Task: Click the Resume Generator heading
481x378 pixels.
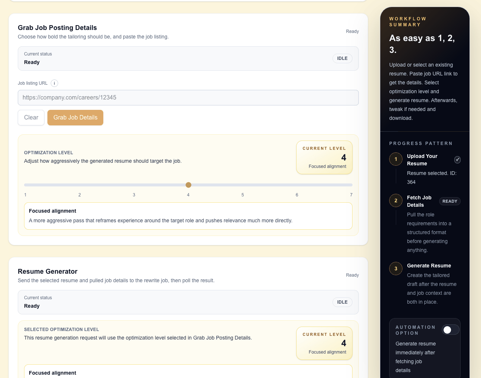Action: 48,271
